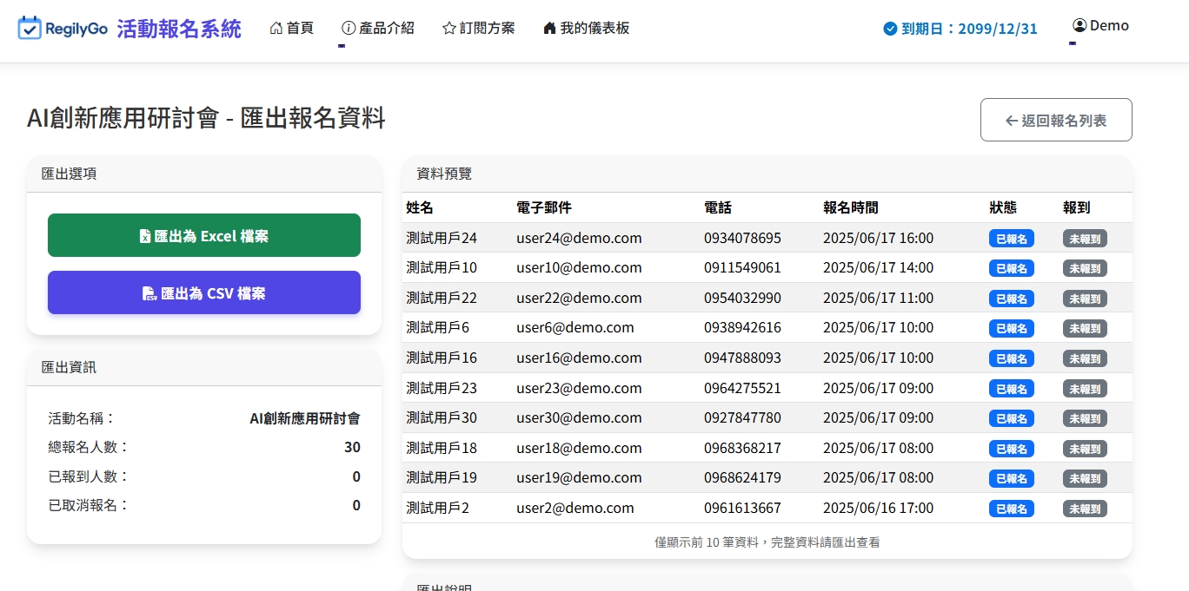The image size is (1189, 591).
Task: Click the user avatar icon beside Demo
Action: [1079, 25]
